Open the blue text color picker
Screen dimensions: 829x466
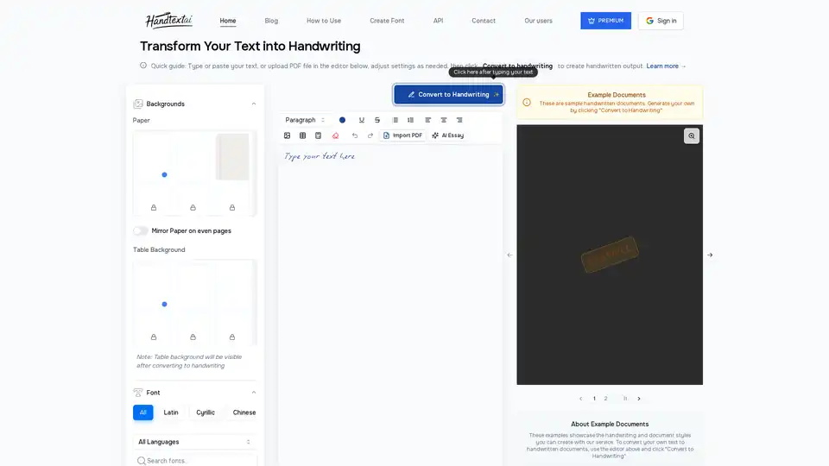coord(342,120)
